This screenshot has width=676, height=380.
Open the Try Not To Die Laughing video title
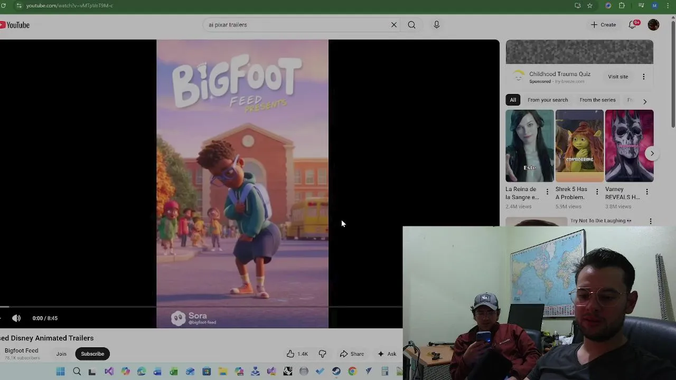(x=601, y=221)
